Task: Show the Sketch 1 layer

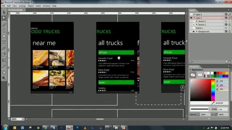Action: (x=226, y=28)
